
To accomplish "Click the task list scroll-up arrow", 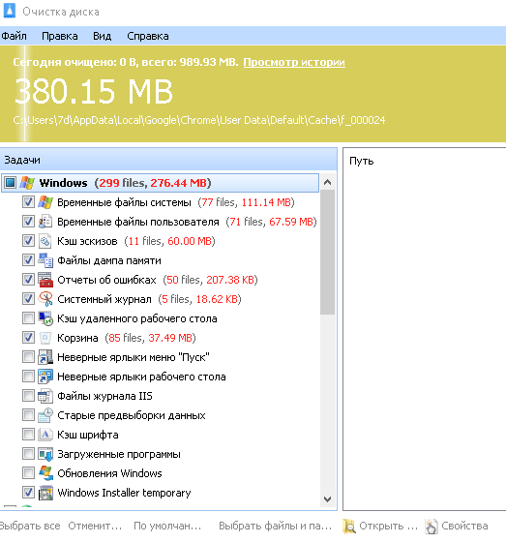I will (327, 182).
